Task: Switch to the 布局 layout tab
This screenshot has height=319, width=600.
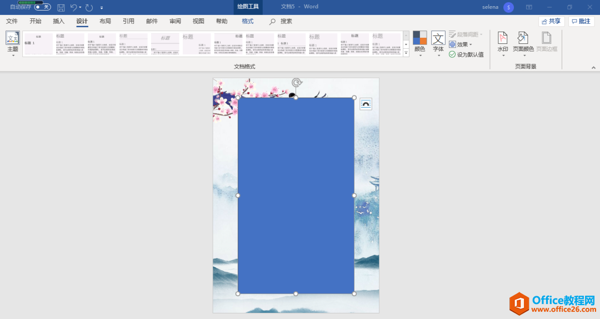Action: pos(105,21)
